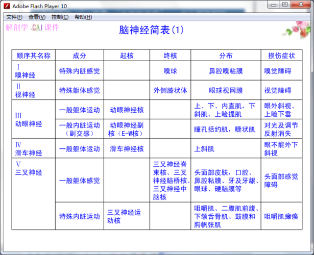Viewport: 314px width, 255px height.
Task: Open the 查看(V) menu
Action: coord(37,17)
